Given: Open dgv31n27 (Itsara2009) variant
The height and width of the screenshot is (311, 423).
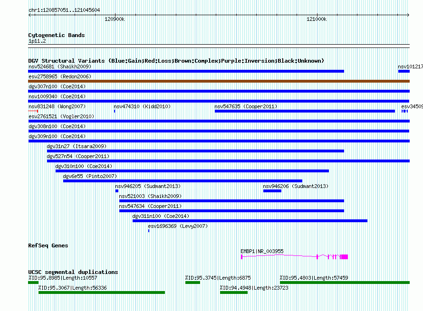Looking at the screenshot, I should (77, 146).
